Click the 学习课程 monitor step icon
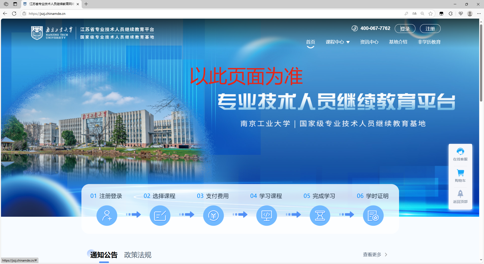Viewport: 484px width, 264px height. tap(267, 215)
